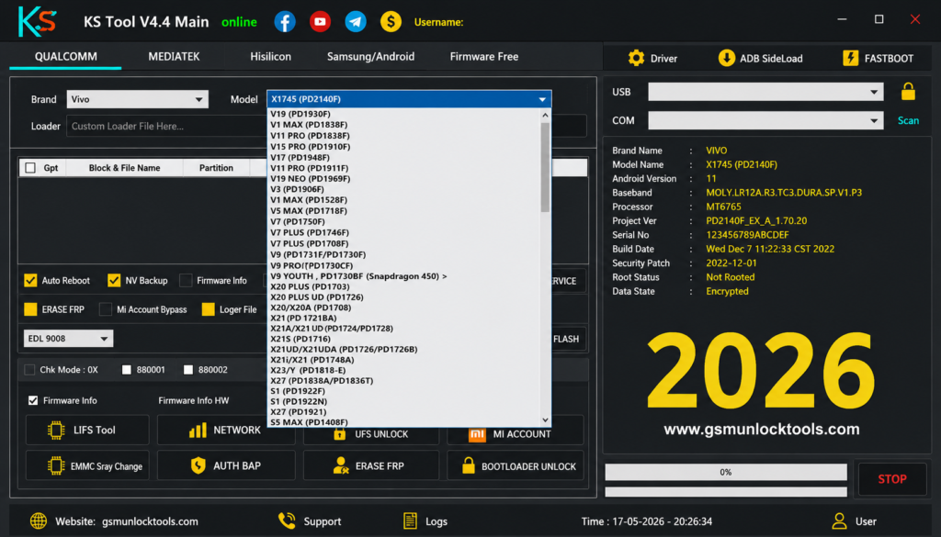Click the lower empty progress bar
The width and height of the screenshot is (941, 537).
(x=726, y=492)
